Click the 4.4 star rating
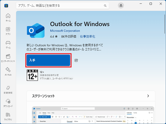The height and width of the screenshot is (124, 166). [x=54, y=37]
